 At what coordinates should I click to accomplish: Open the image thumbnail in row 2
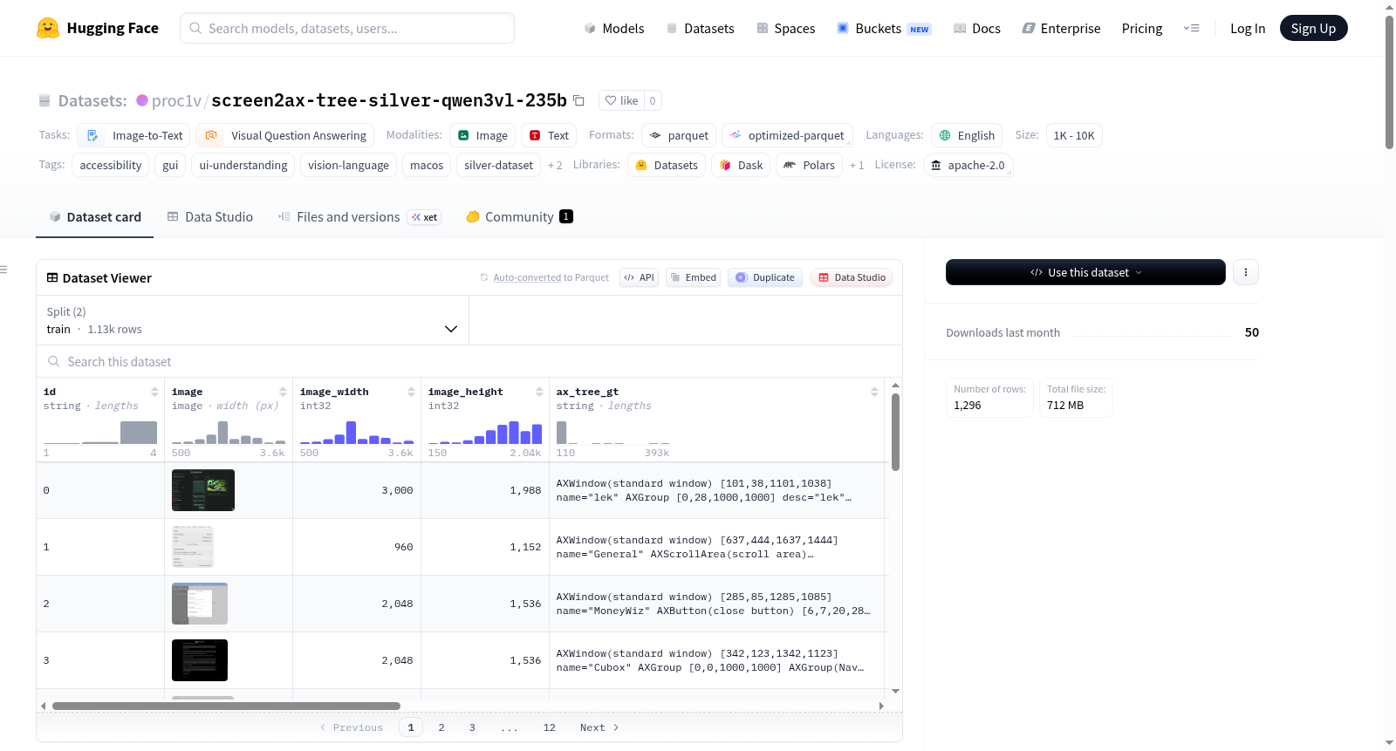[x=200, y=604]
